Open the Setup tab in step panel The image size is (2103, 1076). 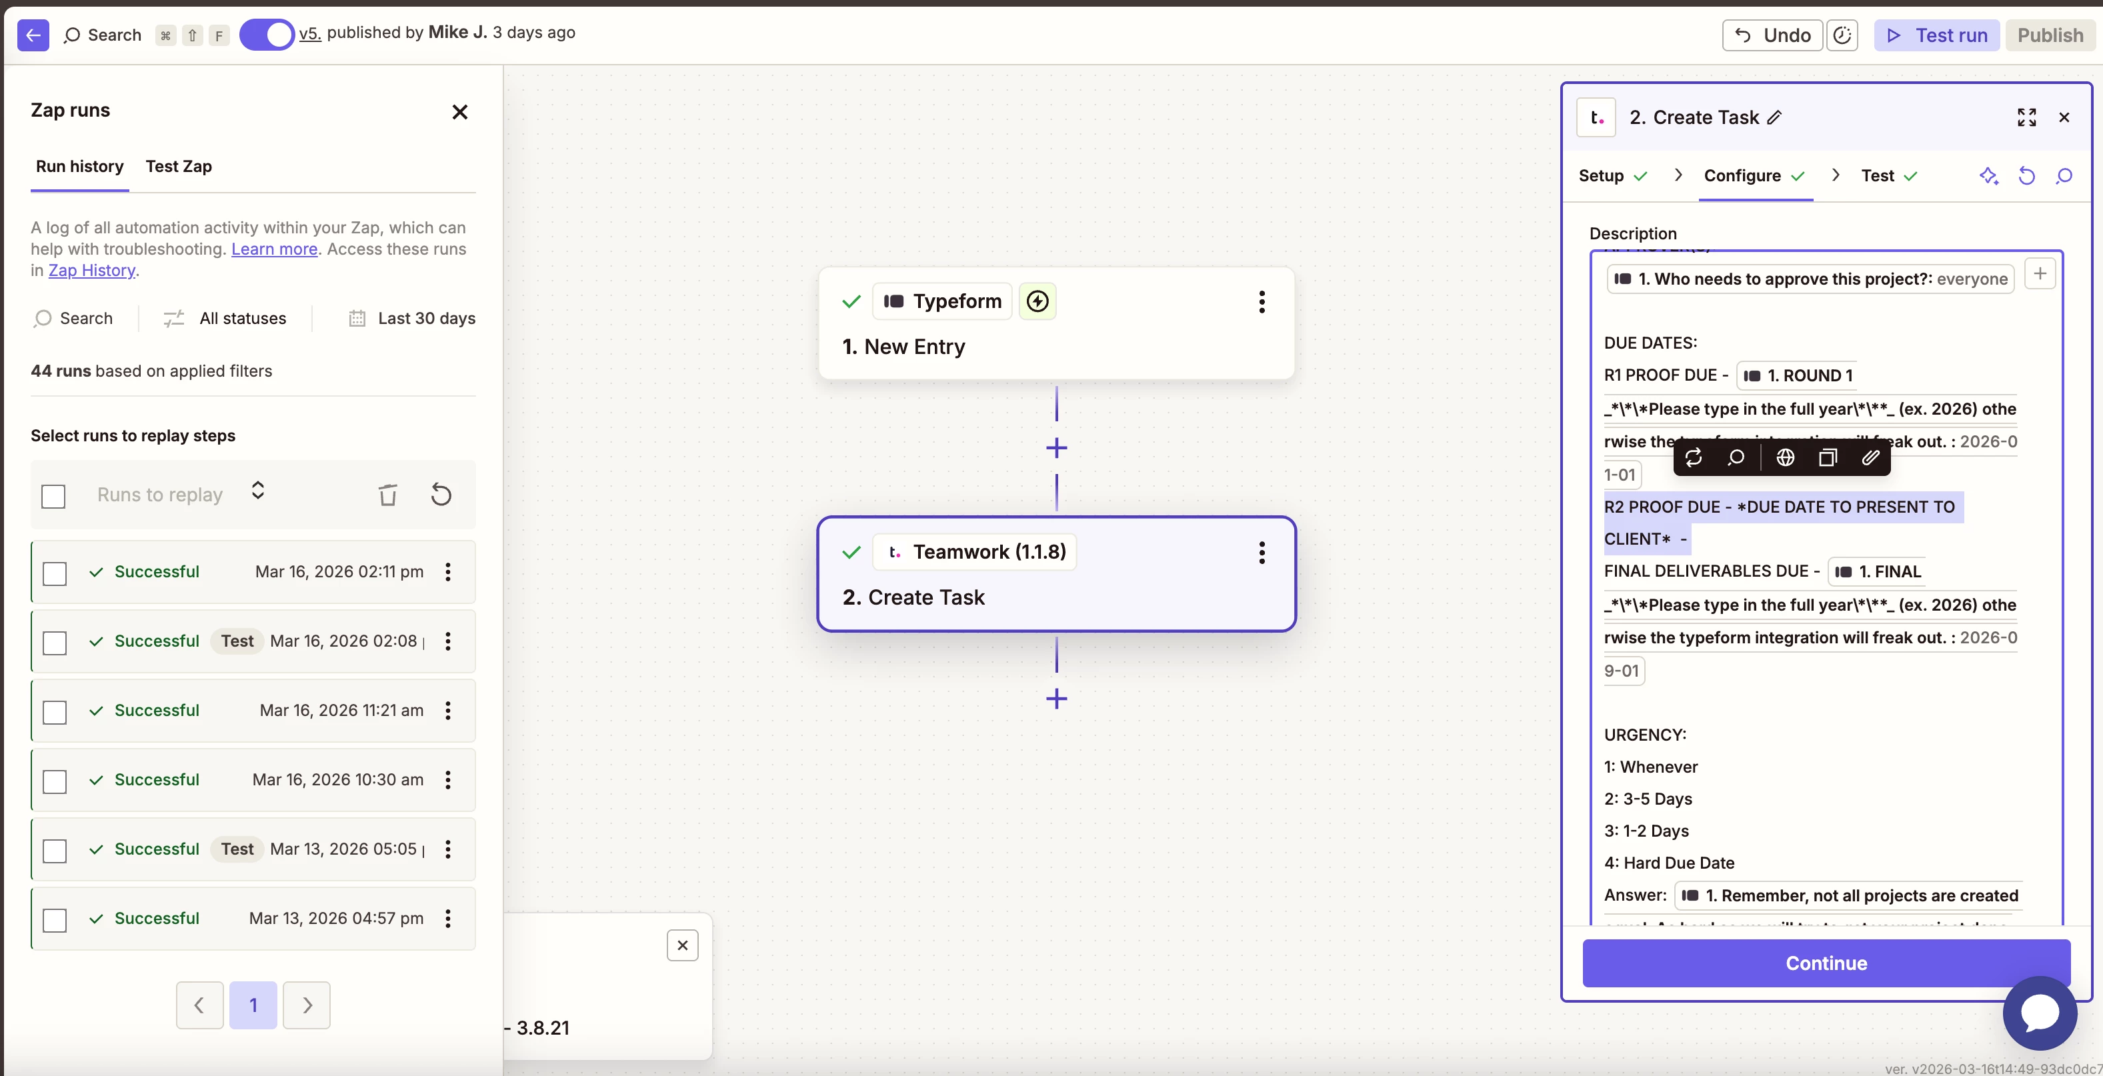pyautogui.click(x=1601, y=175)
